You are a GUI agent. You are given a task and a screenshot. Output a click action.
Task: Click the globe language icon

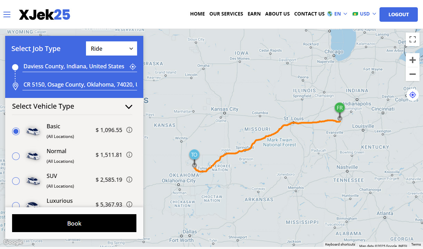[x=330, y=14]
